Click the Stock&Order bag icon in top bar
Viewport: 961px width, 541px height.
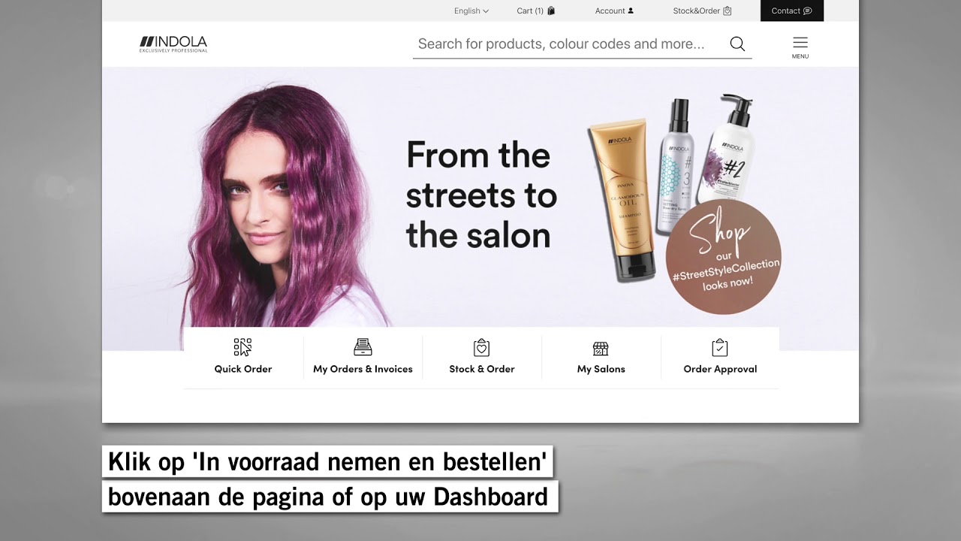tap(727, 11)
